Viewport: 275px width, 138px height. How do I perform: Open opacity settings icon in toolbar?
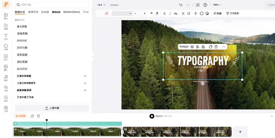click(x=196, y=13)
